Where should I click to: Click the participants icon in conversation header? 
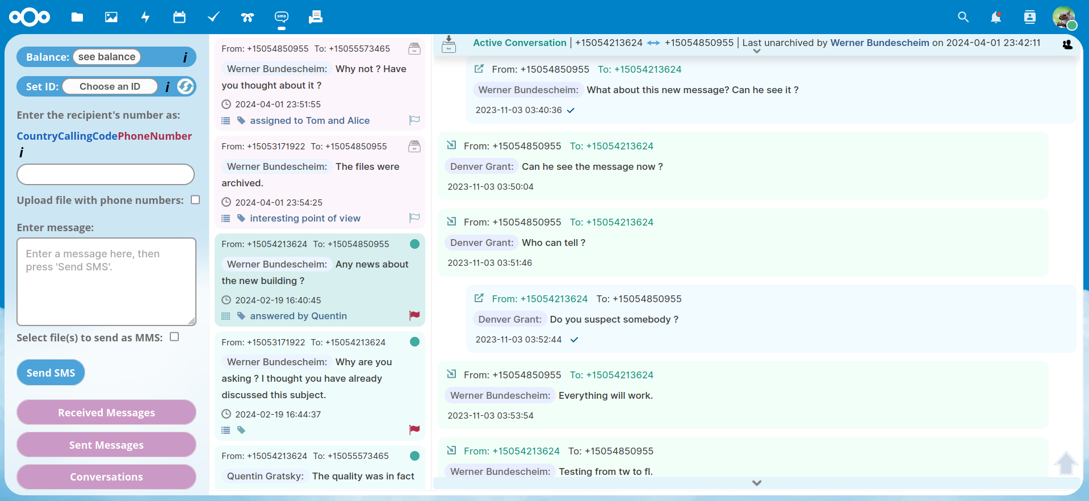(1067, 44)
